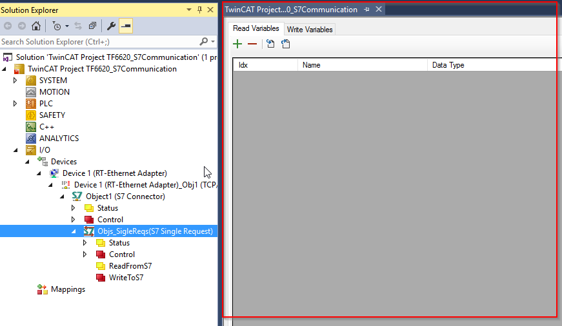This screenshot has width=562, height=326.
Task: Collapse the TwinCAT Project TF6620_S7Communication node
Action: tap(5, 69)
